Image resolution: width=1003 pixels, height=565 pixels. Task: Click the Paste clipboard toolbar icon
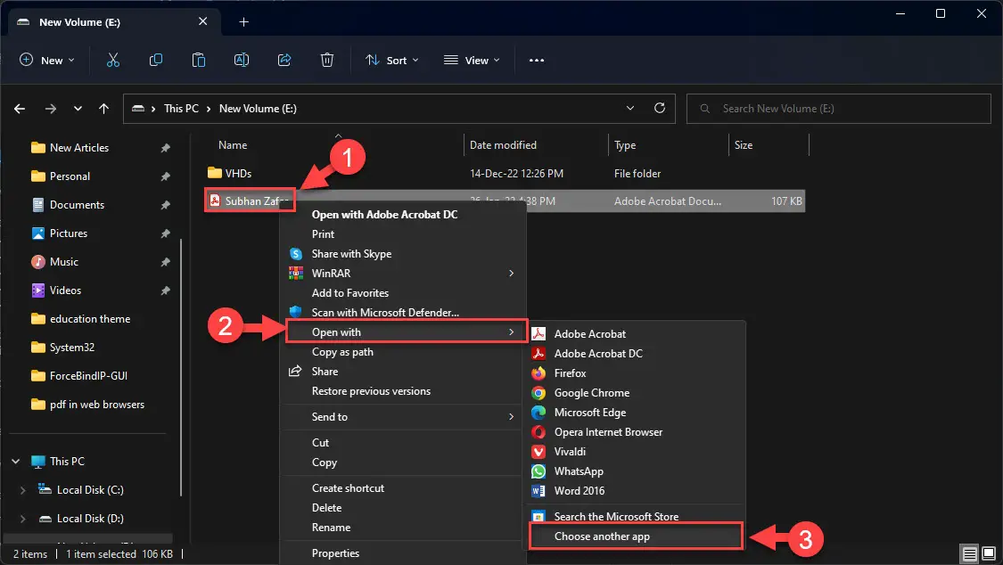point(199,60)
